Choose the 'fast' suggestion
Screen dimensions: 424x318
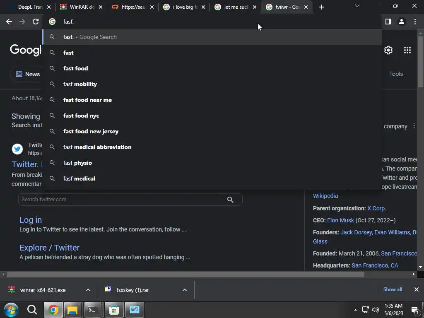[212, 53]
